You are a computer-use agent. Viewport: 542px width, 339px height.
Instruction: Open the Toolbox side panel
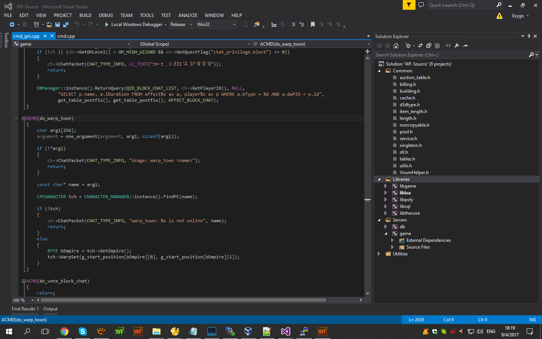coord(6,40)
